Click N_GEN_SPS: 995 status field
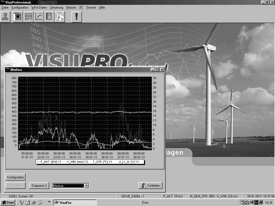 tap(202, 196)
